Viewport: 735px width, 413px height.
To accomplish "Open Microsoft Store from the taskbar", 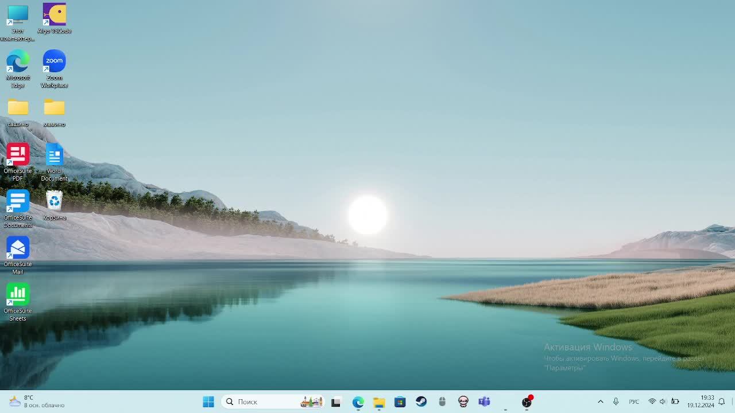I will [400, 402].
